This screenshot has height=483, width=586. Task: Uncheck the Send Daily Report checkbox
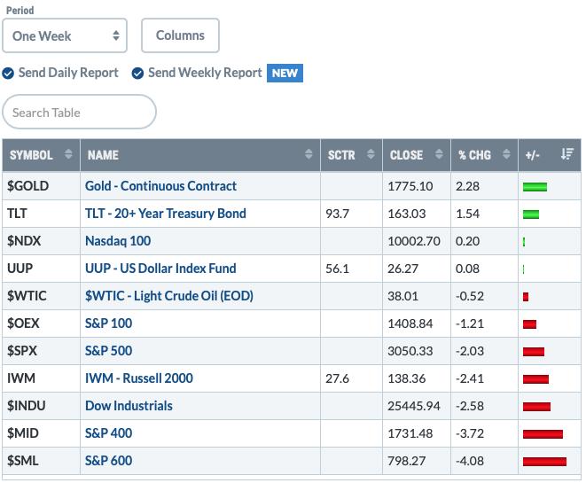point(8,74)
